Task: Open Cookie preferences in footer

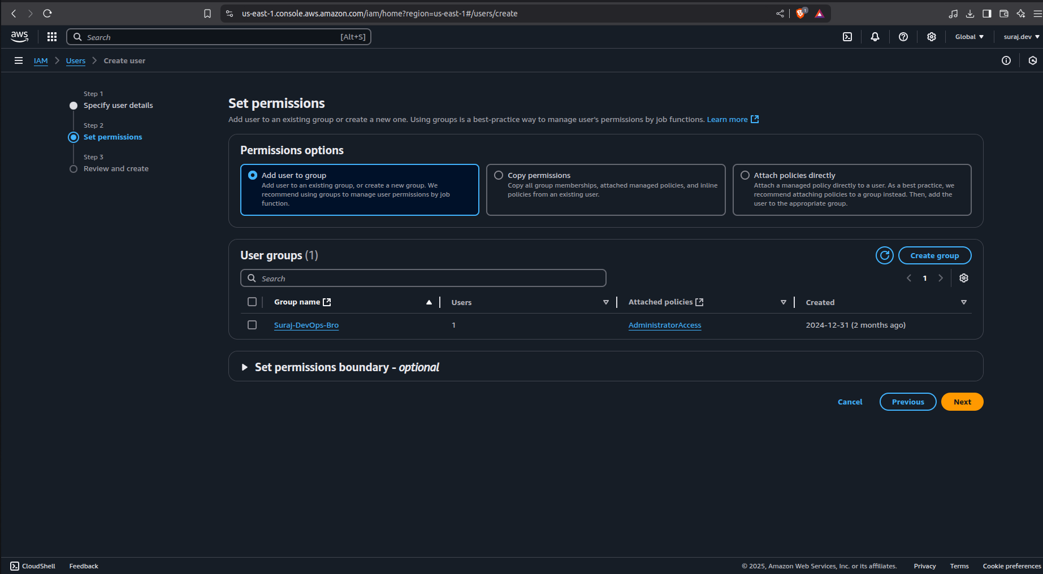Action: point(1012,566)
